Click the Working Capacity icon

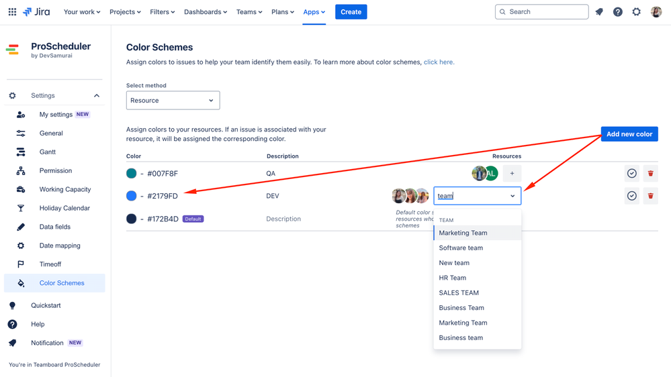point(21,189)
